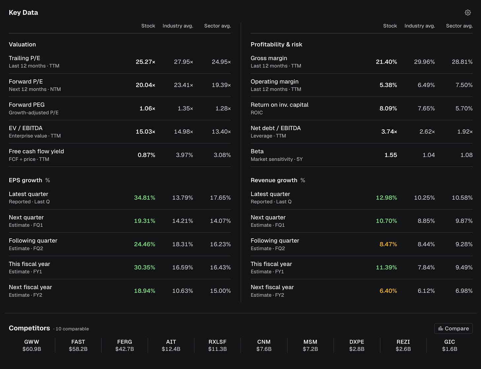Select the 29.96% industry gross margin value
The width and height of the screenshot is (481, 369).
click(424, 62)
